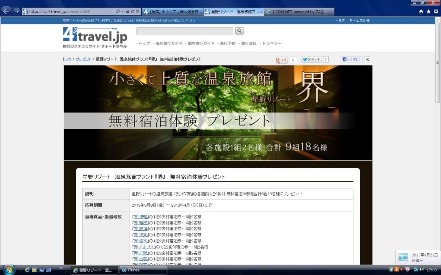Click the ヘルプ link in header
The height and width of the screenshot is (275, 441).
[340, 20]
